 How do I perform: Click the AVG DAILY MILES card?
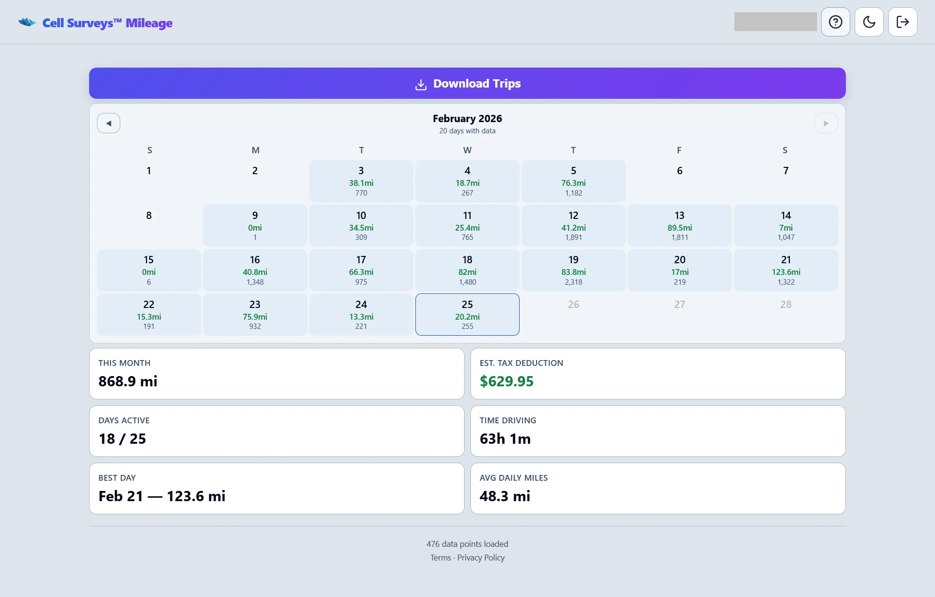(658, 488)
